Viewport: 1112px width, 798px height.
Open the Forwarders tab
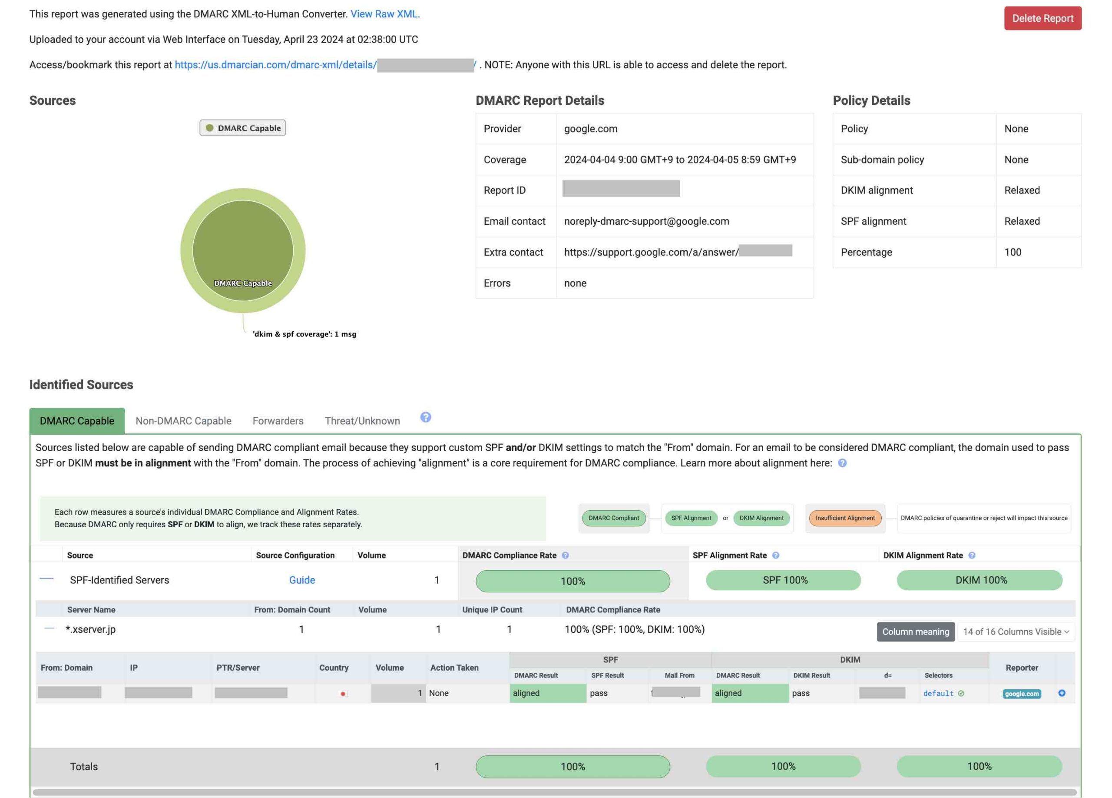pyautogui.click(x=278, y=421)
